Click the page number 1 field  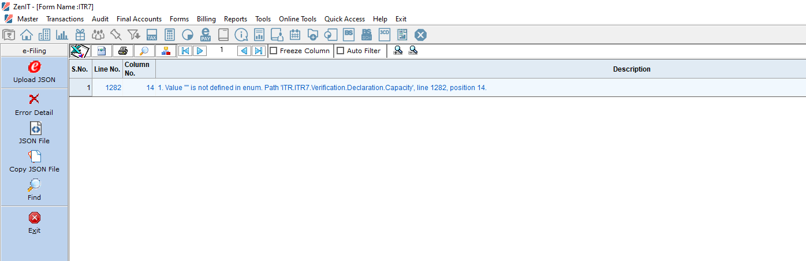[x=222, y=51]
